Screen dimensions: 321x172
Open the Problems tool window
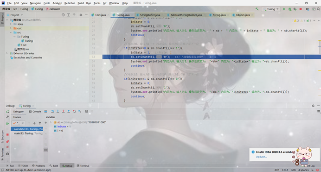[x=39, y=166]
